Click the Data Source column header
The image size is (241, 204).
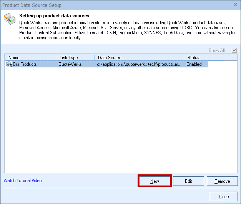pos(139,58)
